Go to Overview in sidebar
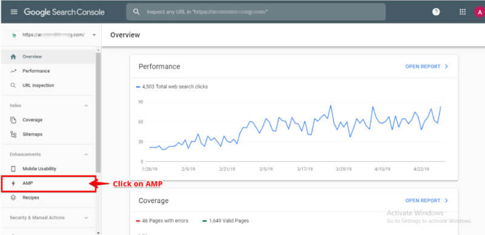This screenshot has width=485, height=235. coord(48,57)
